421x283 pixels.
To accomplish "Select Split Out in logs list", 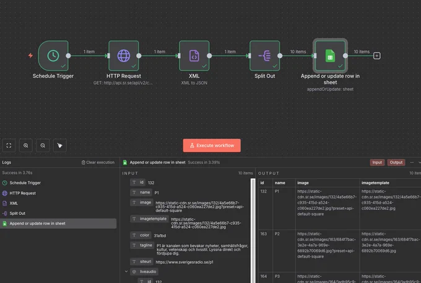I will pos(59,214).
